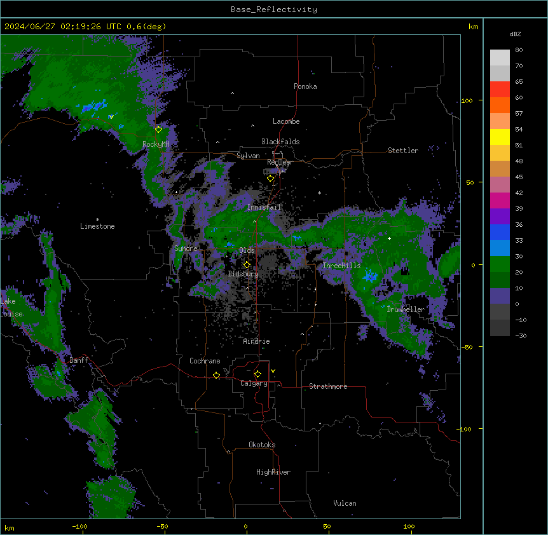Click the Sylvan label
This screenshot has width=548, height=535.
click(248, 156)
